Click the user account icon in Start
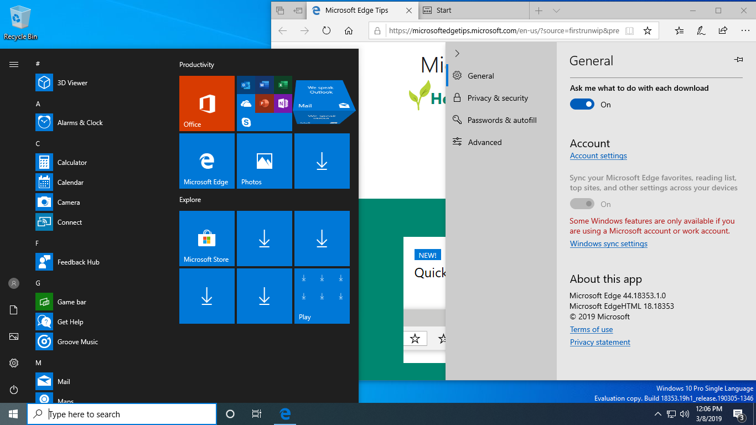 click(x=14, y=283)
